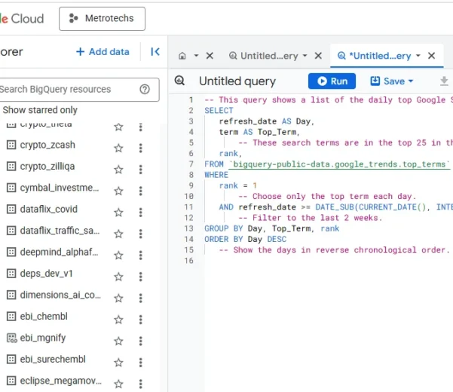Click the Show starred only label

(40, 110)
